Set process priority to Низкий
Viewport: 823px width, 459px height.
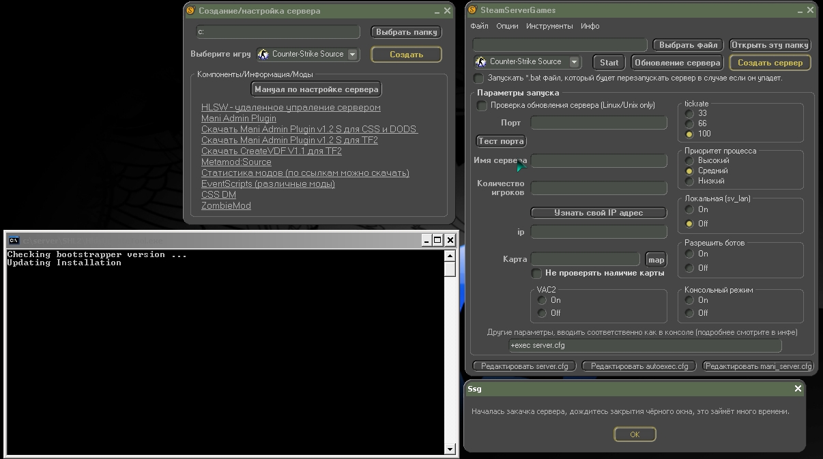coord(690,181)
